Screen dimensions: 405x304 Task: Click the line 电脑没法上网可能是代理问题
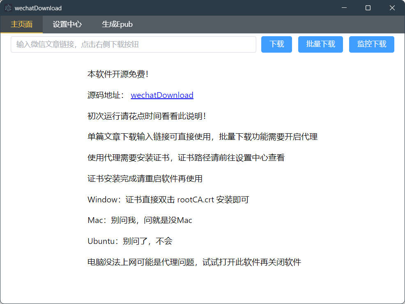pyautogui.click(x=194, y=262)
